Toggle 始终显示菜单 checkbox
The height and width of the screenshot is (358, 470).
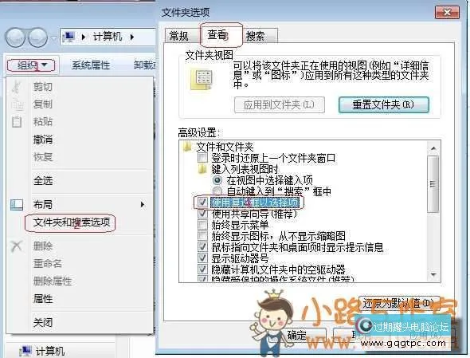(x=202, y=225)
